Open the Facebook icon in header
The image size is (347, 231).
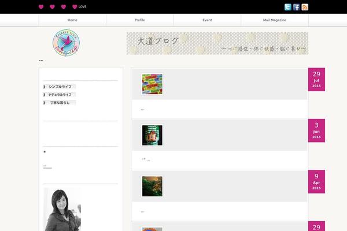point(296,7)
